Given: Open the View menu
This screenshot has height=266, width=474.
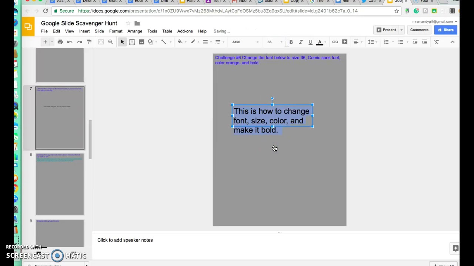Looking at the screenshot, I should tap(70, 31).
